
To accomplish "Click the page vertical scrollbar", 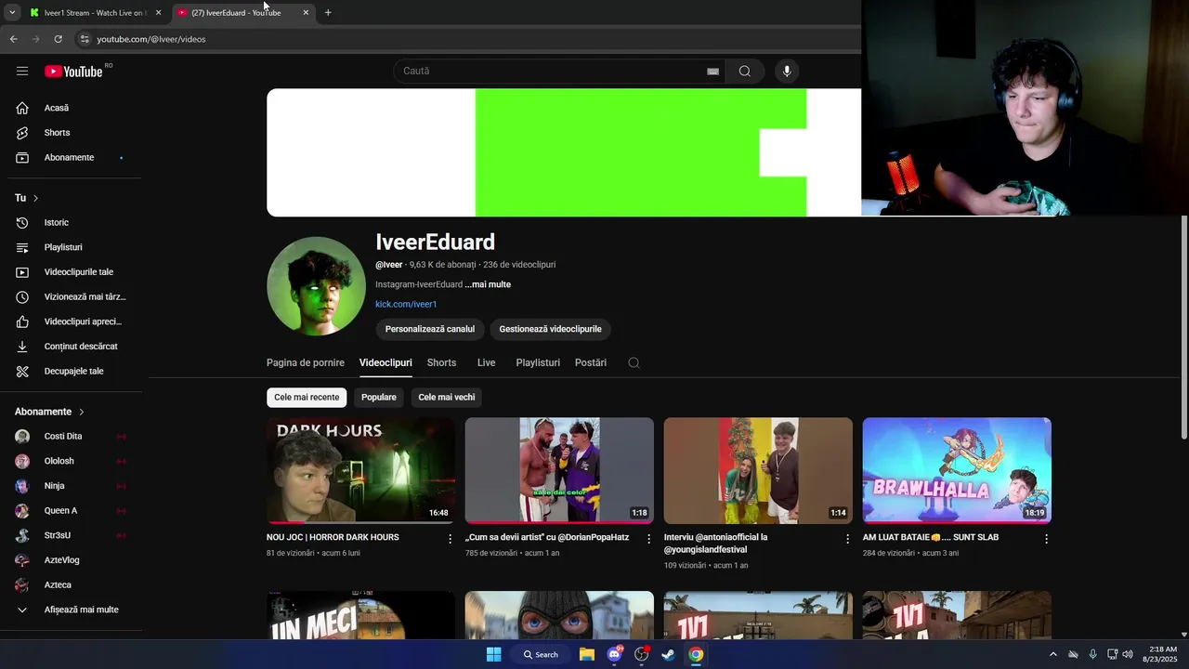I will click(x=1183, y=328).
